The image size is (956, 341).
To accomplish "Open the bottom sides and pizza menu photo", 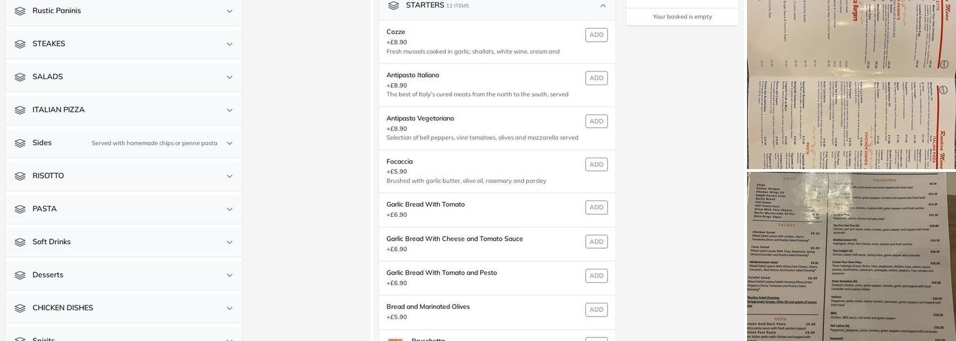I will coord(851,256).
